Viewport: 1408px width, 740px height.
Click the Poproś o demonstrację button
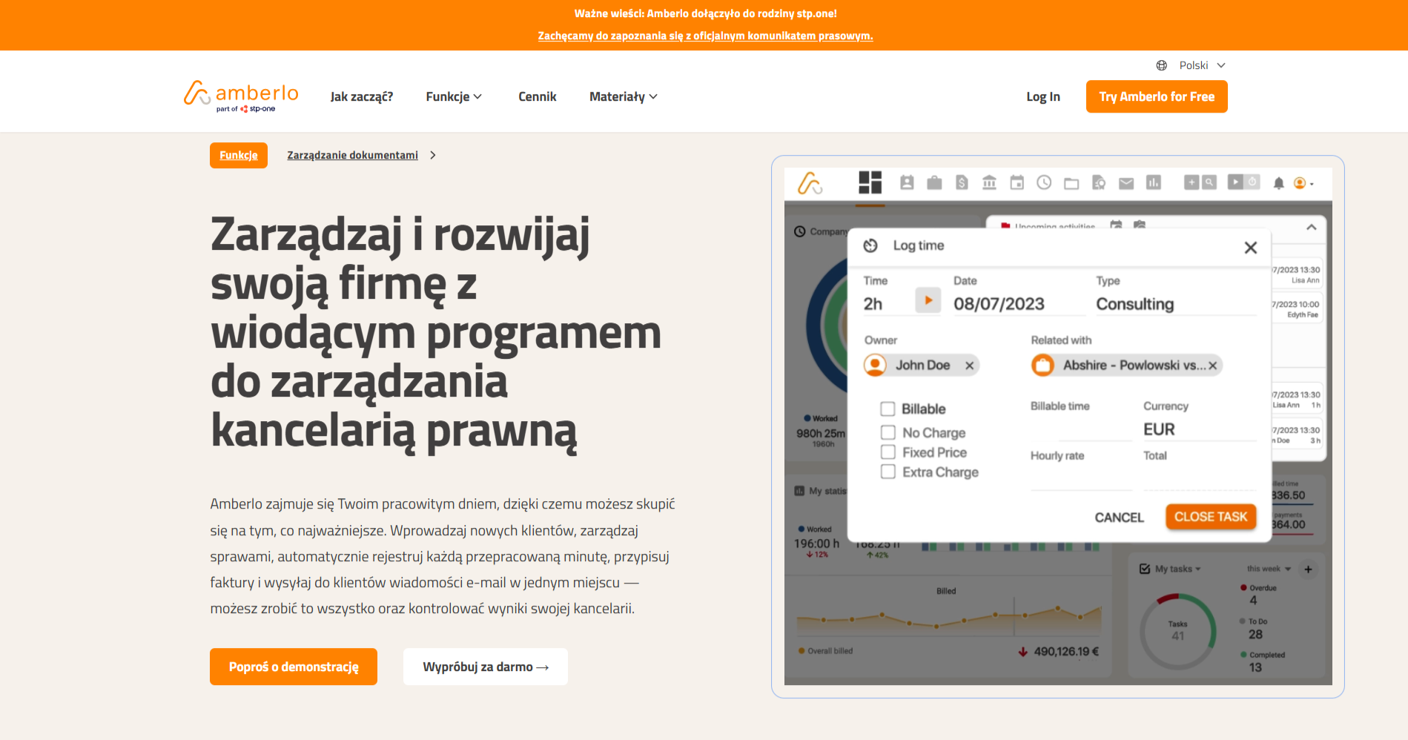[x=294, y=667]
